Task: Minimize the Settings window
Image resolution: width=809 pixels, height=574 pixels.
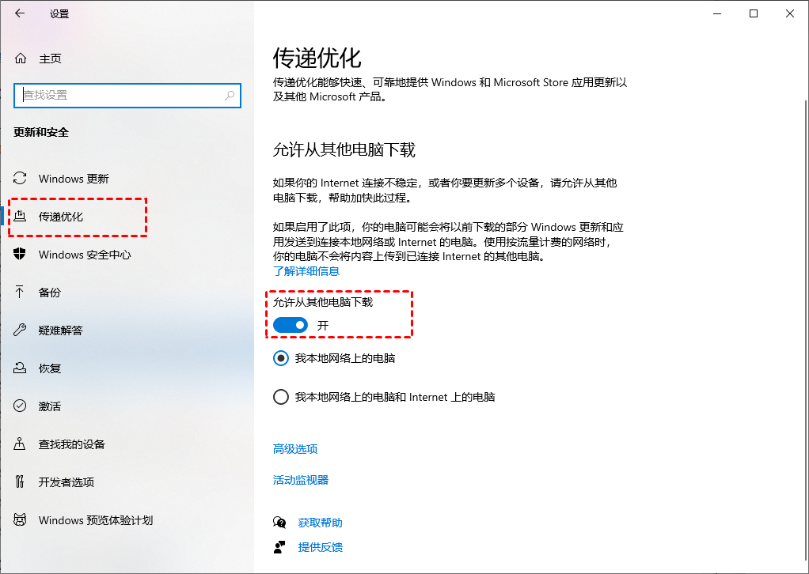Action: point(717,14)
